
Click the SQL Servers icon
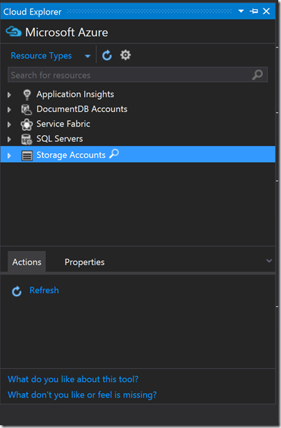point(26,139)
